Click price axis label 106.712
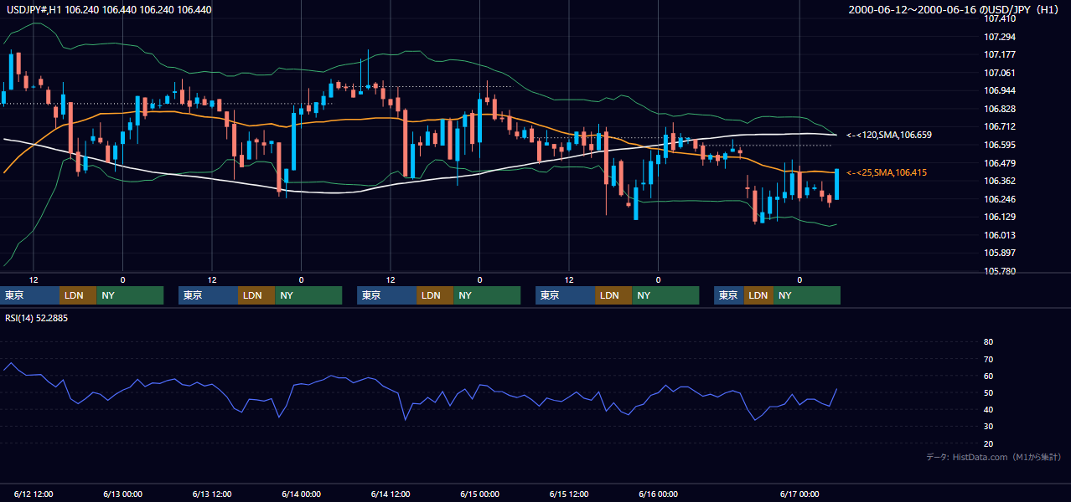Viewport: 1071px width, 502px height. pyautogui.click(x=1000, y=126)
